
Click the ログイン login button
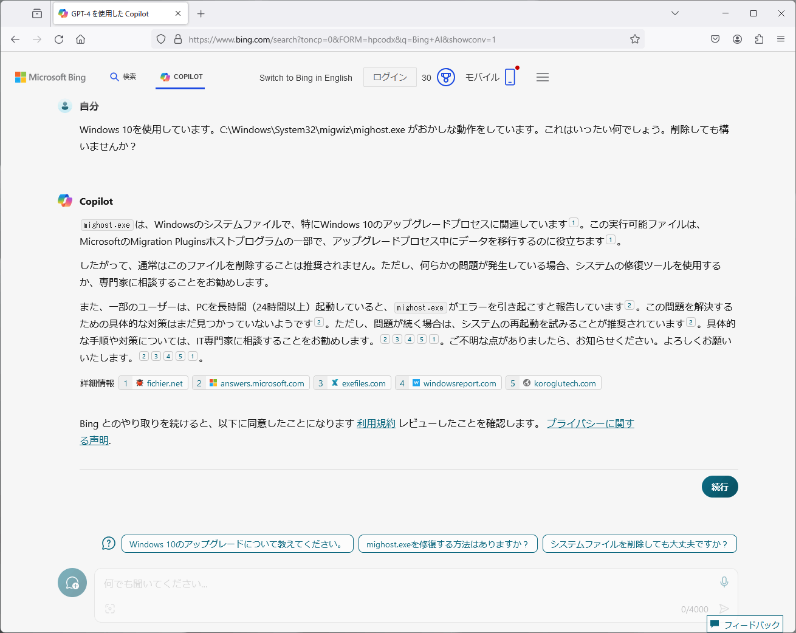point(390,77)
